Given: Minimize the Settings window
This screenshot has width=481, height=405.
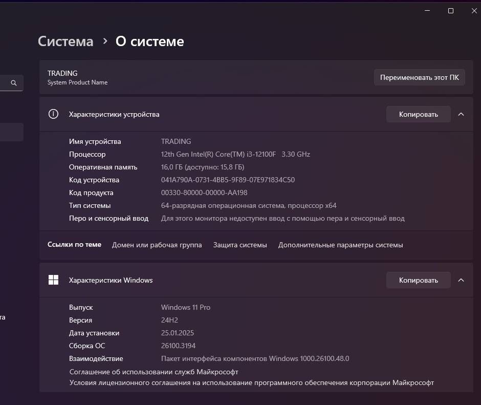Looking at the screenshot, I should (427, 11).
